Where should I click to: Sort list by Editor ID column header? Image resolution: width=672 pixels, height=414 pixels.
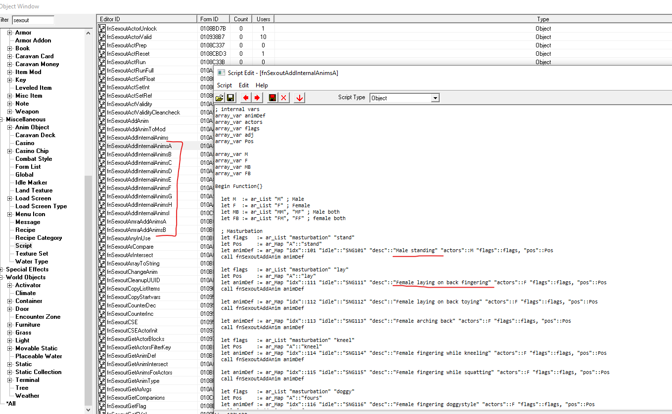click(x=147, y=19)
